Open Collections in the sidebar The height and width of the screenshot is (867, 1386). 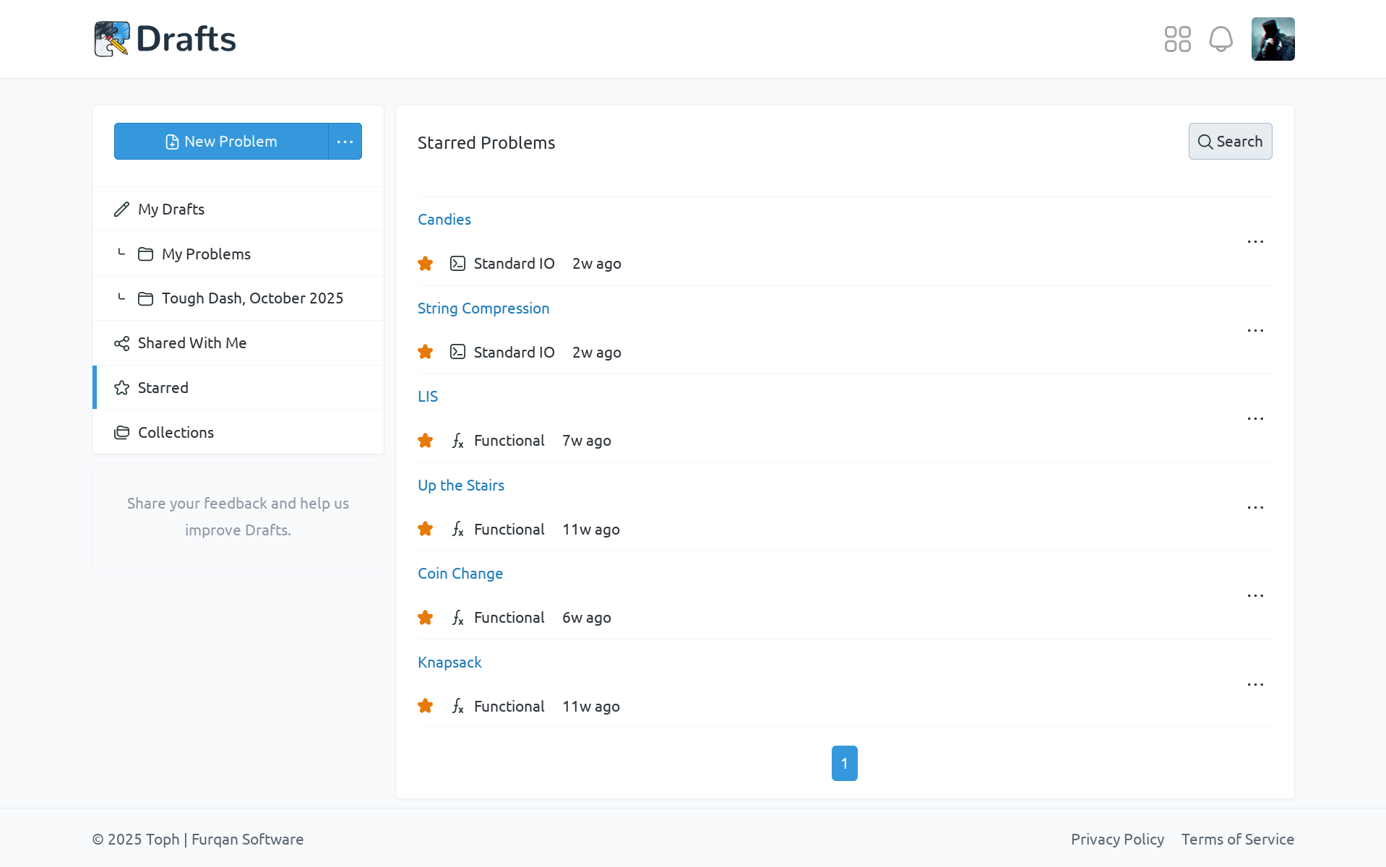click(x=176, y=432)
